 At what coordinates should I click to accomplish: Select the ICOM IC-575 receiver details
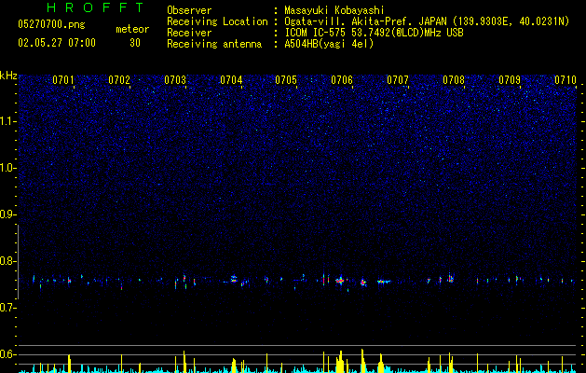[375, 33]
